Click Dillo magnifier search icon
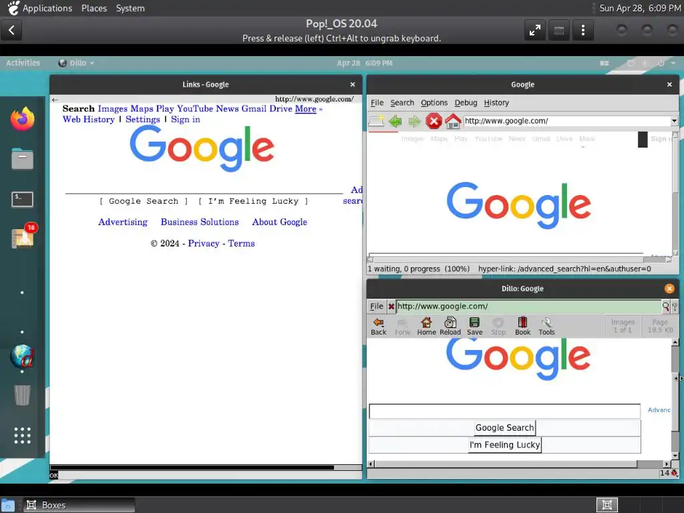Viewport: 684px width, 513px height. [666, 306]
